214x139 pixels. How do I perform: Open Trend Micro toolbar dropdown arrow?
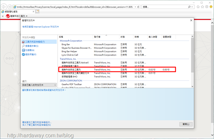(27, 16)
